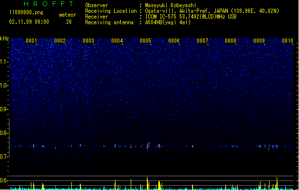This screenshot has width=299, height=190.
Task: Click the 0804 time marker
Action: pos(117,41)
